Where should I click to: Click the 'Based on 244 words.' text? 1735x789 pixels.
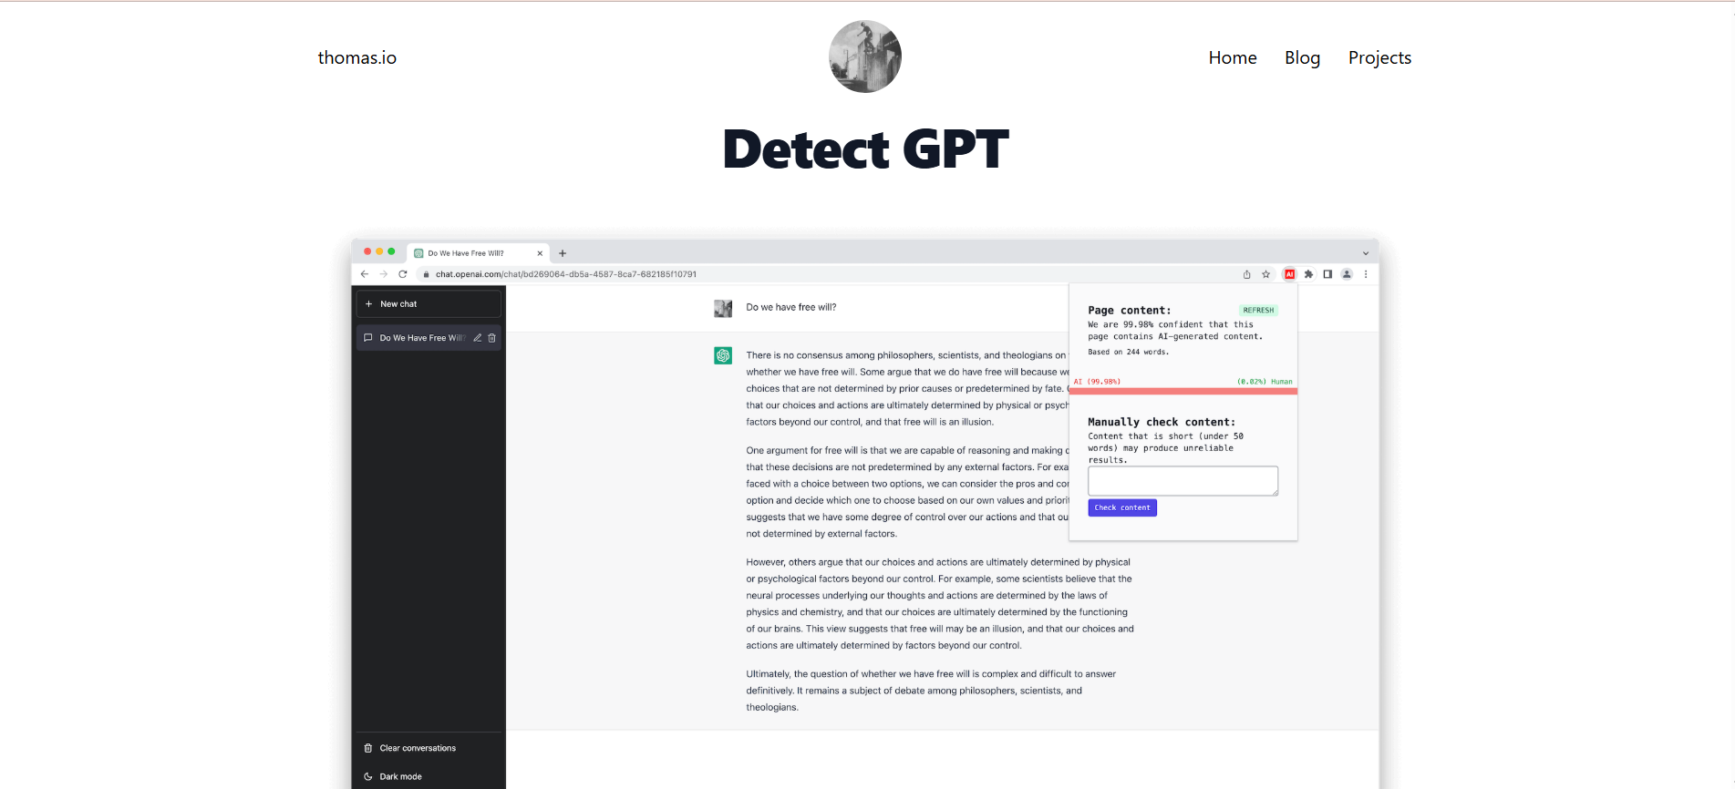click(x=1128, y=352)
